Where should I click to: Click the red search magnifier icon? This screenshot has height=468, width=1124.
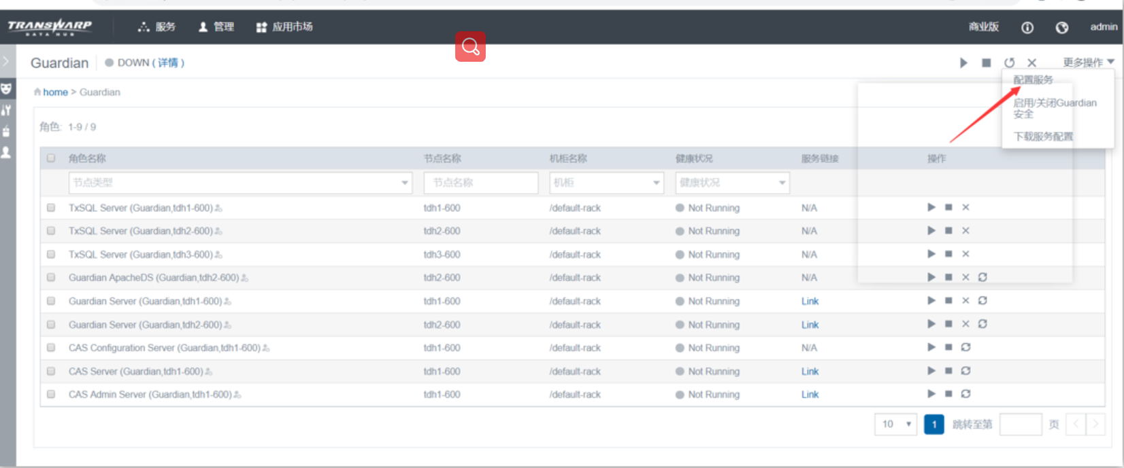tap(470, 46)
